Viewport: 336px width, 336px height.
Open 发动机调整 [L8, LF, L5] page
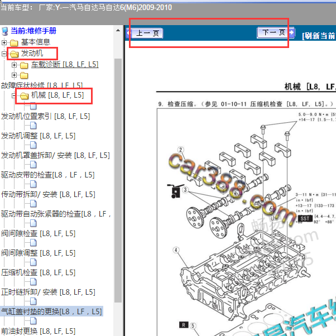coord(38,136)
